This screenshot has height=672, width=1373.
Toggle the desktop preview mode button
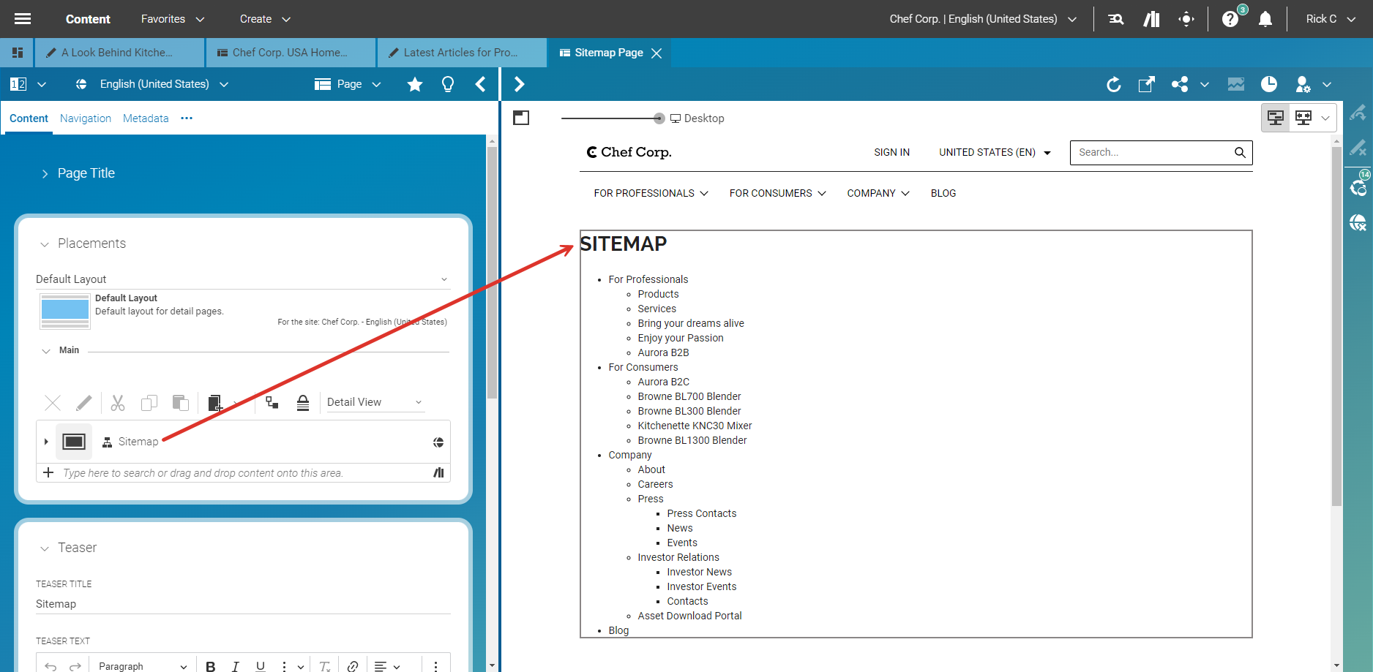(1275, 117)
